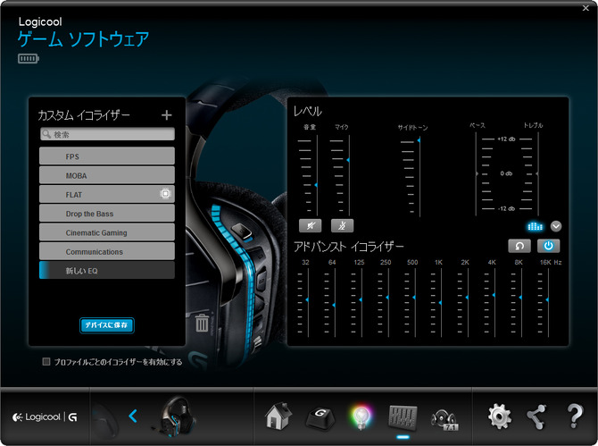Click the blue equalizer bars icon
598x446 pixels.
click(535, 226)
